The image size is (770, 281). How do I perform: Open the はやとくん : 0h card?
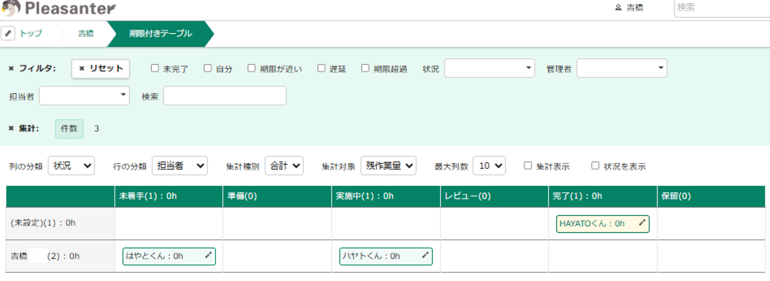[x=169, y=256]
